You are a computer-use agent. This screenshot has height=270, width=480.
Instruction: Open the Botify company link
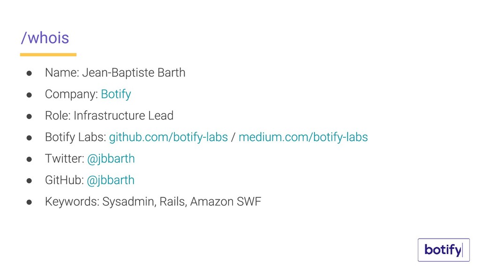point(116,94)
